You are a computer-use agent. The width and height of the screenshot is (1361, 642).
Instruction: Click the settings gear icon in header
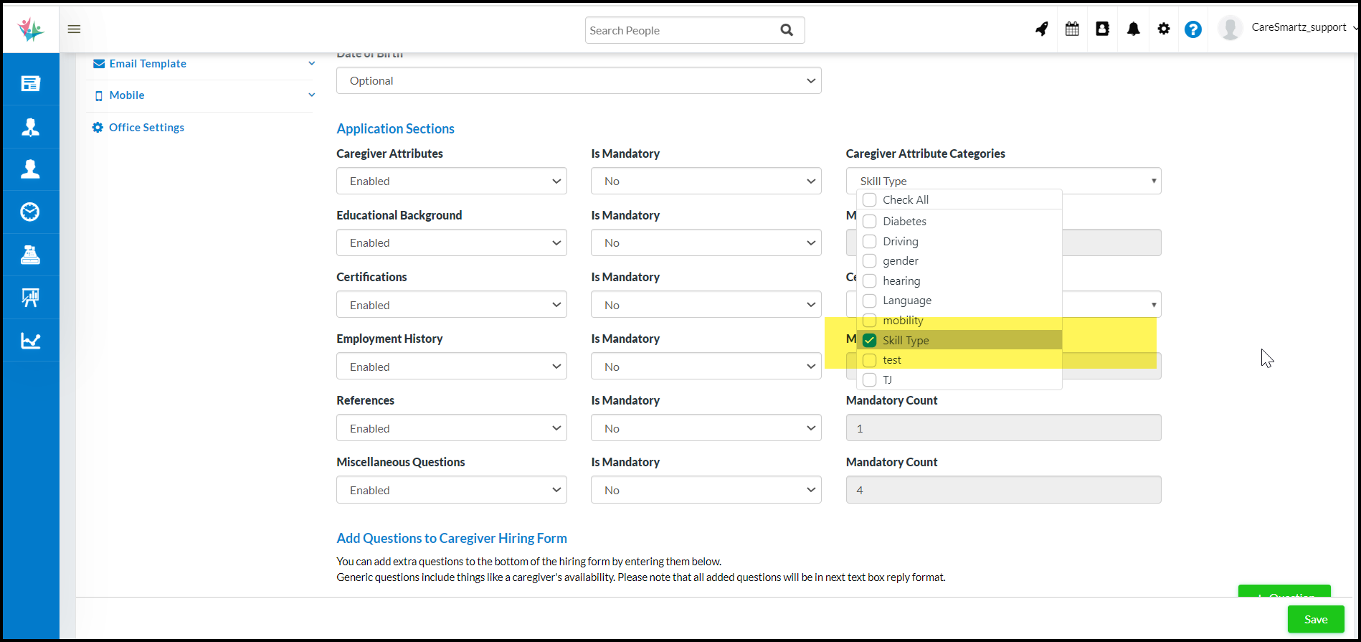[x=1163, y=29]
